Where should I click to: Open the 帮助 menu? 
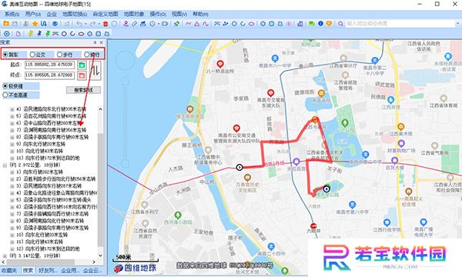point(200,14)
